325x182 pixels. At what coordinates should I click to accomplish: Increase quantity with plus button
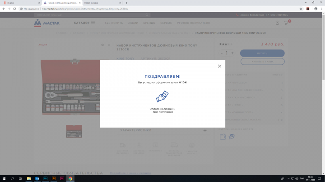[232, 53]
